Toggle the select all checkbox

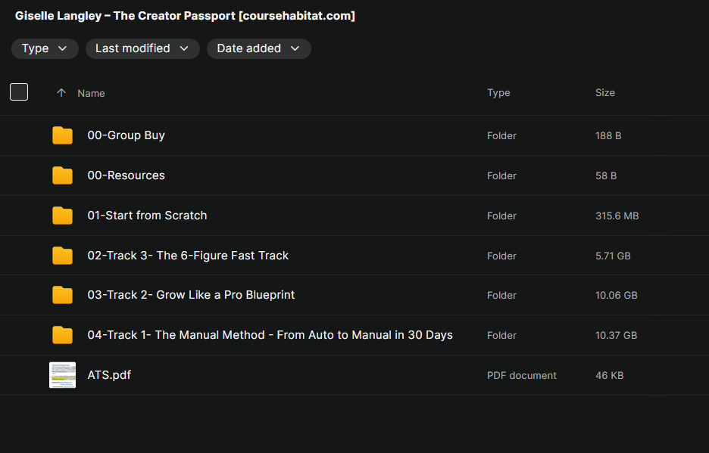[19, 92]
